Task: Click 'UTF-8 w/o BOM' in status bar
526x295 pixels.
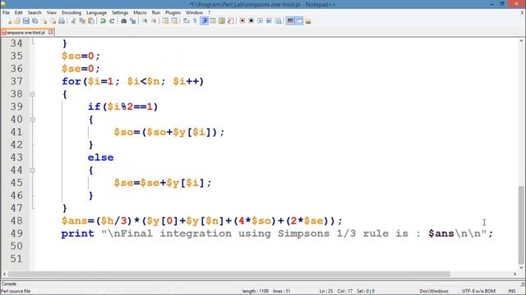Action: pyautogui.click(x=478, y=291)
